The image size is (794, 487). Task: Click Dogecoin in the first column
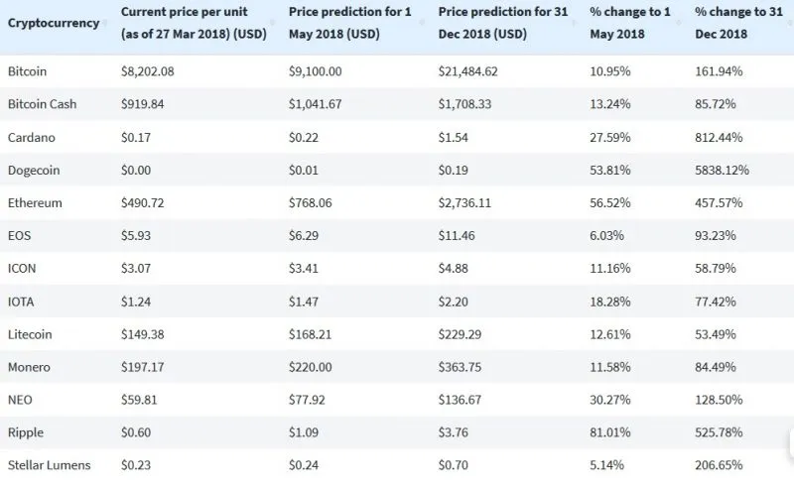tap(34, 170)
